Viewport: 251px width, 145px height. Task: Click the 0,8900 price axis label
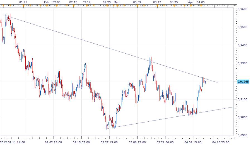click(x=242, y=135)
